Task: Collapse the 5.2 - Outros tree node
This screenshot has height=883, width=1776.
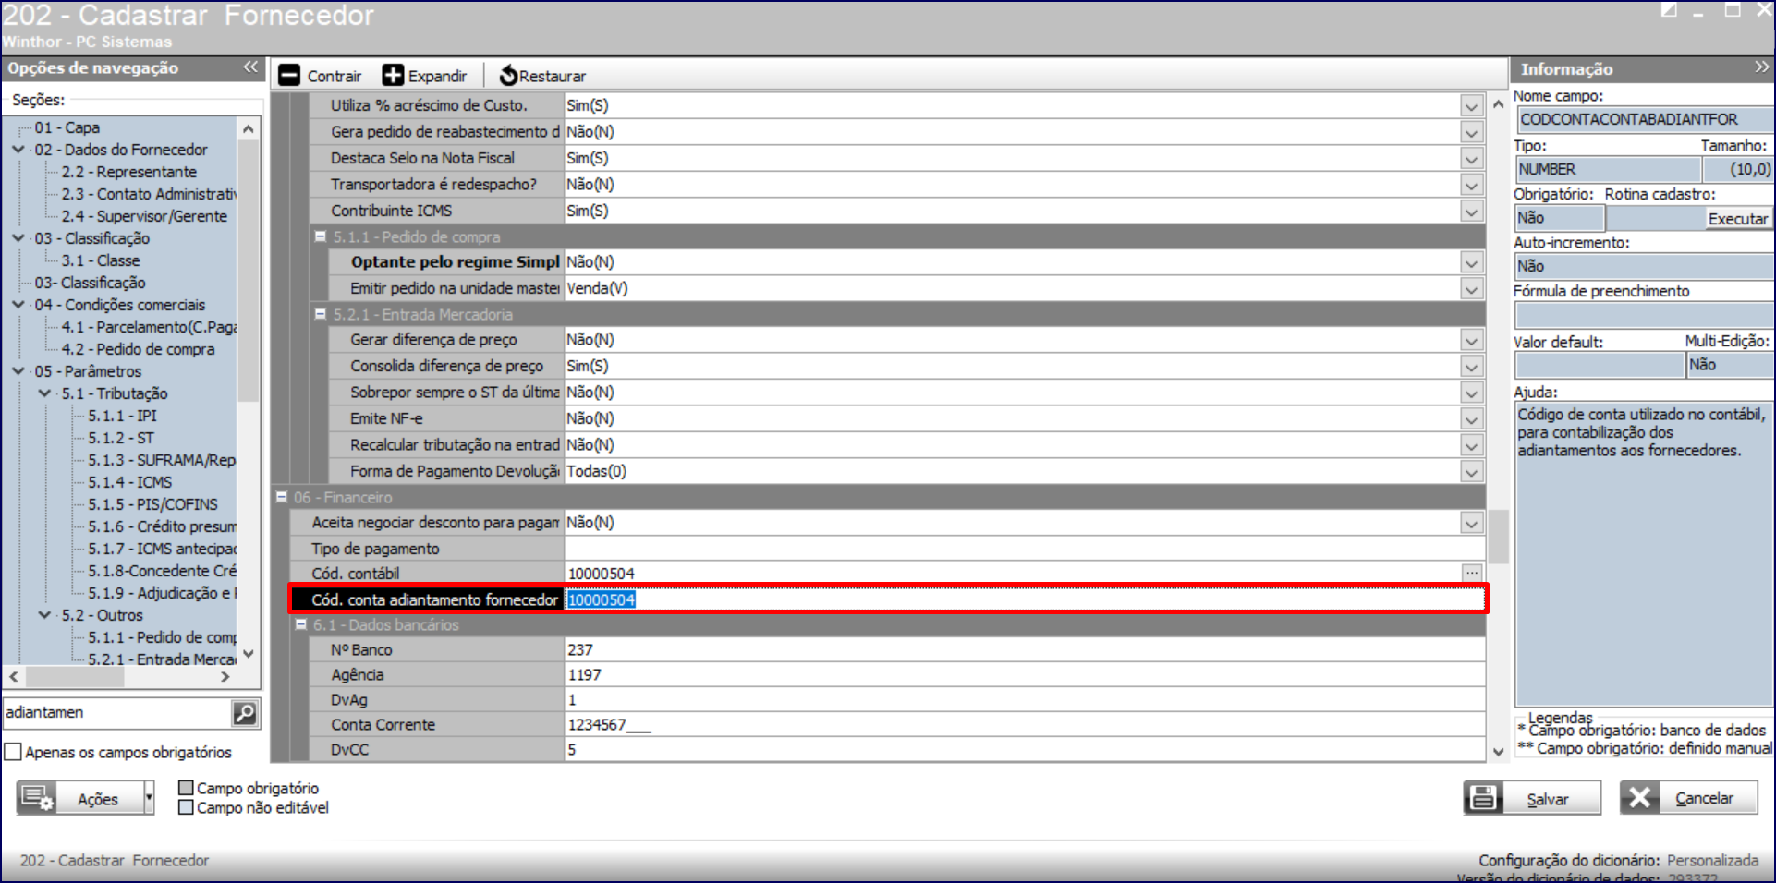Action: (x=44, y=615)
